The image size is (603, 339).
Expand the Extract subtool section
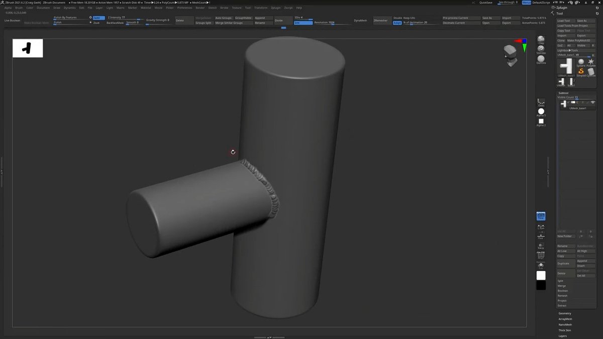pyautogui.click(x=562, y=305)
